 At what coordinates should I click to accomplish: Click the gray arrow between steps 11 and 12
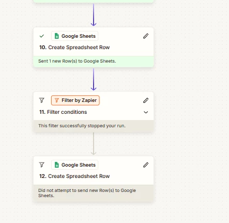point(94,144)
